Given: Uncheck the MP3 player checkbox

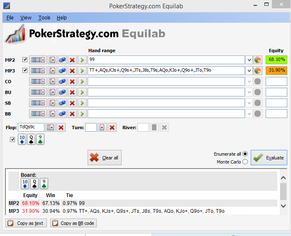Looking at the screenshot, I should click(x=24, y=70).
